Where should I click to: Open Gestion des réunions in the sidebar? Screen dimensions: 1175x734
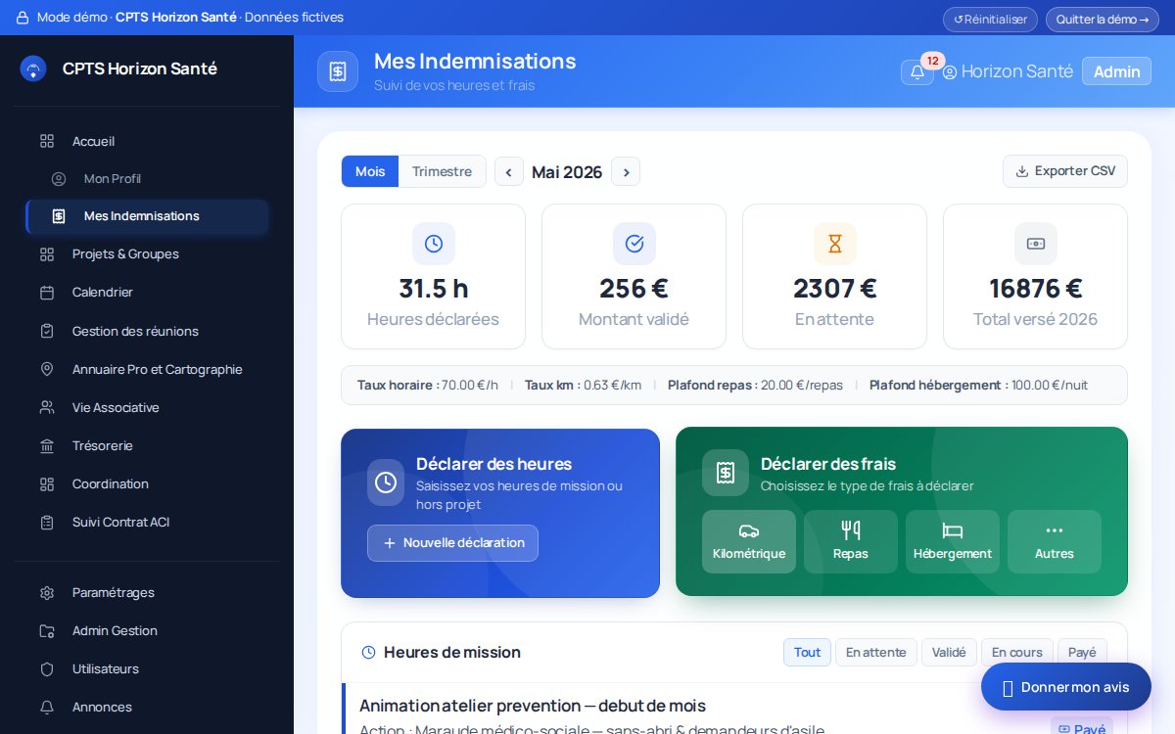147,331
